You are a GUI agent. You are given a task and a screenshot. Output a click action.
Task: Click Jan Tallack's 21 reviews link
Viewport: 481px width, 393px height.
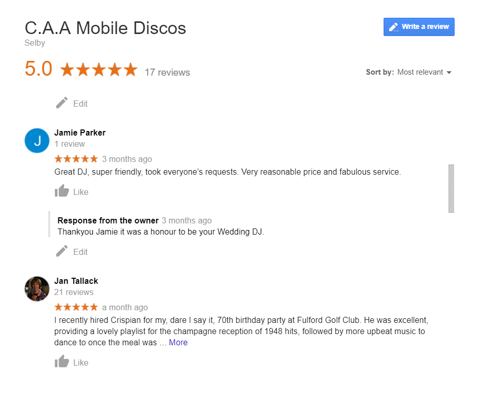click(74, 292)
